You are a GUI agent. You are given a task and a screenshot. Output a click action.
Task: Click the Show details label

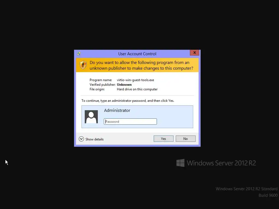pyautogui.click(x=95, y=139)
